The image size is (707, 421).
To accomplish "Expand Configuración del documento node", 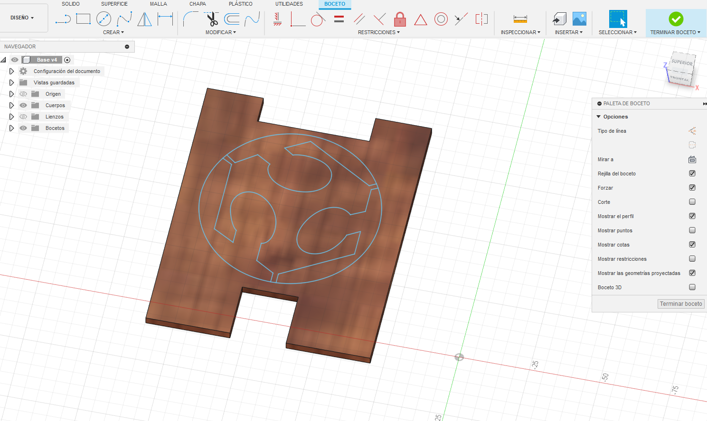I will (x=12, y=71).
